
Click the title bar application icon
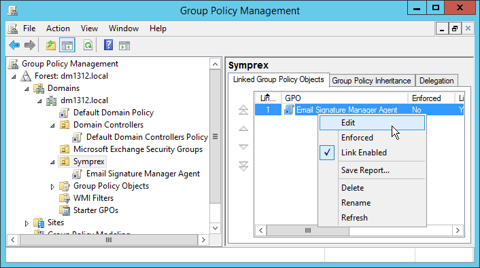pos(12,10)
